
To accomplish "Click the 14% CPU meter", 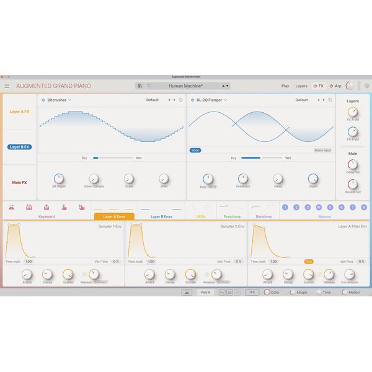I will (x=252, y=293).
